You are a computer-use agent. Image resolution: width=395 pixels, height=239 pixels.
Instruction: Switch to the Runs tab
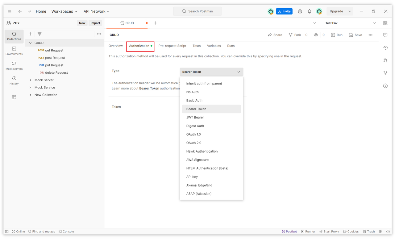(231, 46)
